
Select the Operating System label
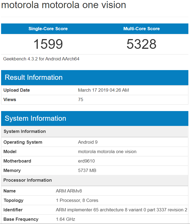tap(23, 142)
